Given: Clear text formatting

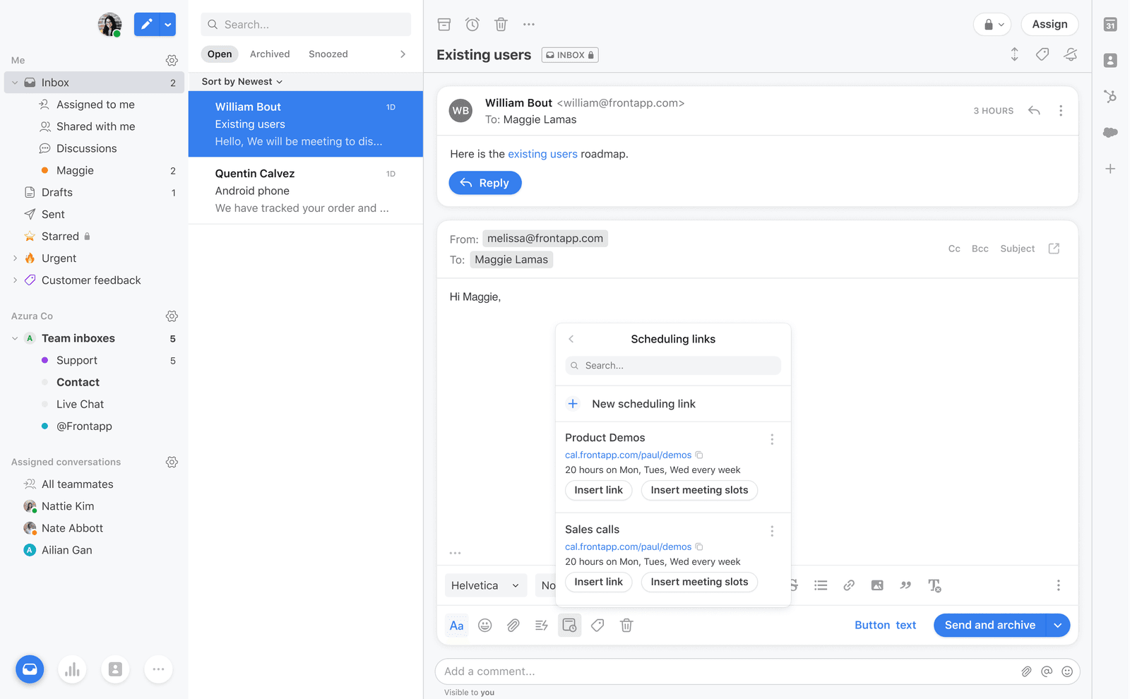Looking at the screenshot, I should (934, 585).
